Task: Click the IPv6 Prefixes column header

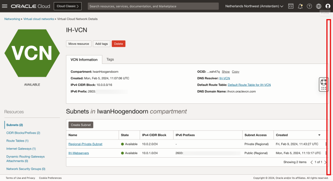Action: click(185, 135)
